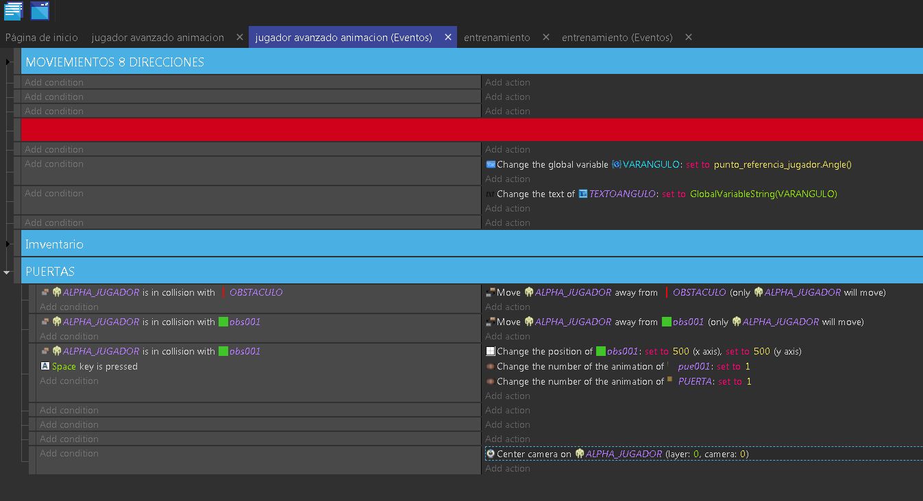
Task: Switch to the entrenamiento (Eventos) tab
Action: tap(617, 38)
